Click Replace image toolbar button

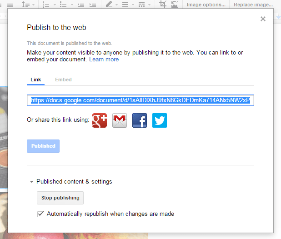pyautogui.click(x=253, y=5)
